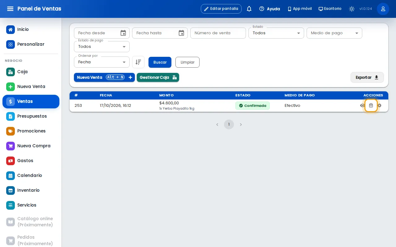Viewport: 396px width, 247px height.
Task: Open Nueva Venta in sidebar
Action: (x=31, y=86)
